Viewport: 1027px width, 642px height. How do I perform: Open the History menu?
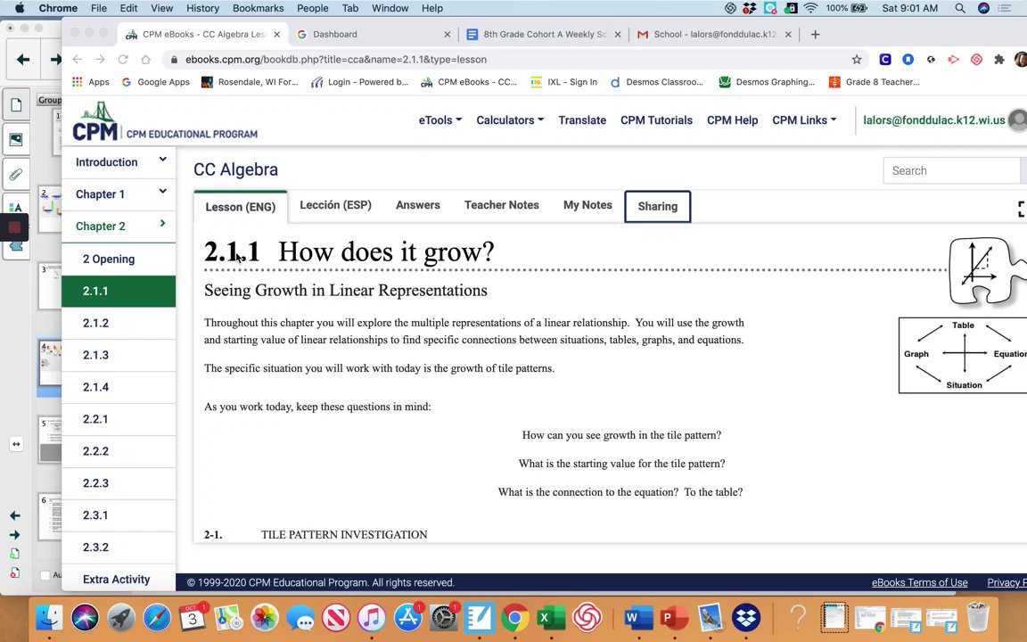pyautogui.click(x=202, y=8)
